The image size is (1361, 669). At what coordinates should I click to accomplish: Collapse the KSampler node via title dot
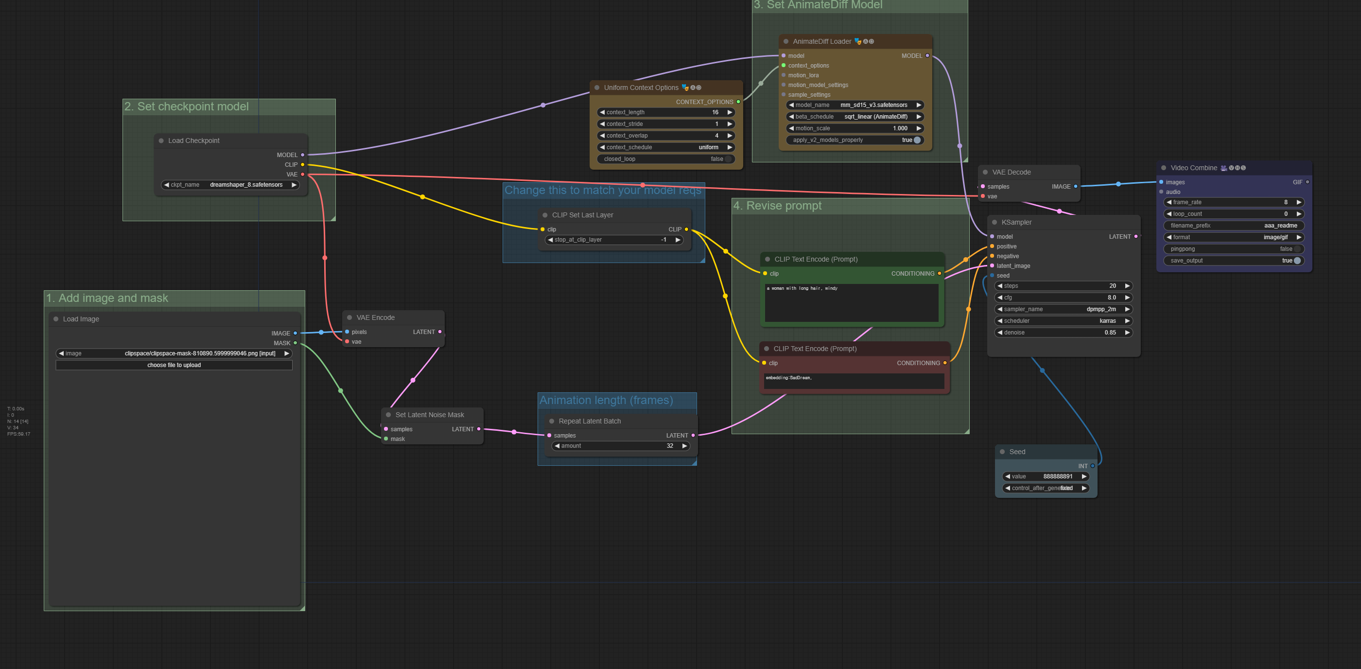tap(995, 223)
